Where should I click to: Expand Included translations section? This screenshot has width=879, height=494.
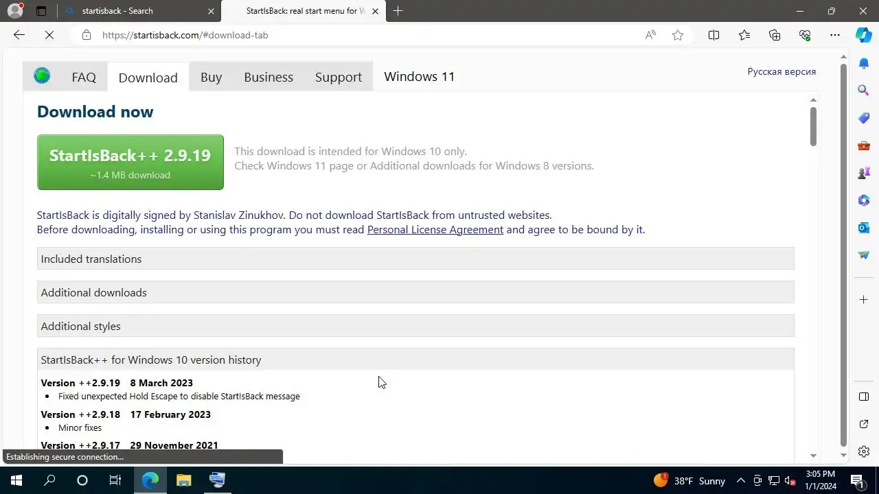[415, 259]
